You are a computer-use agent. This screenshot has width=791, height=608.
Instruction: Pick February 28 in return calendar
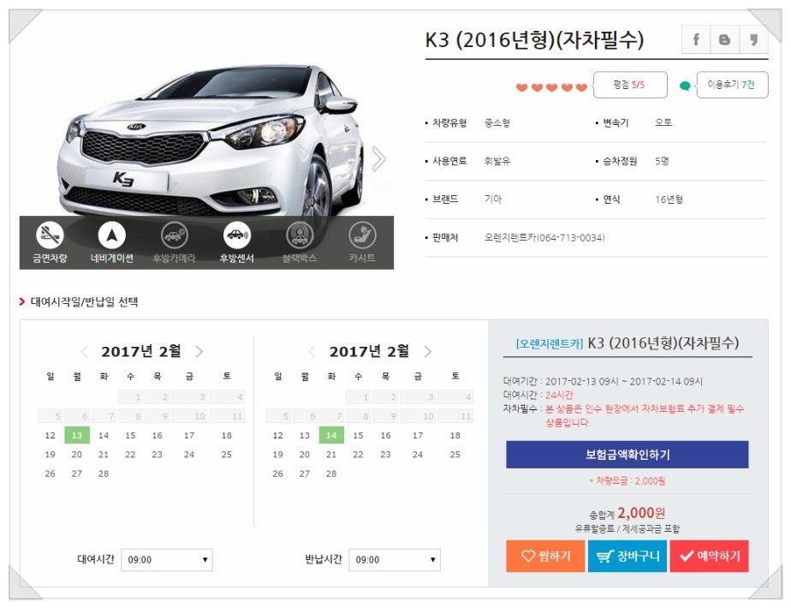click(x=331, y=474)
